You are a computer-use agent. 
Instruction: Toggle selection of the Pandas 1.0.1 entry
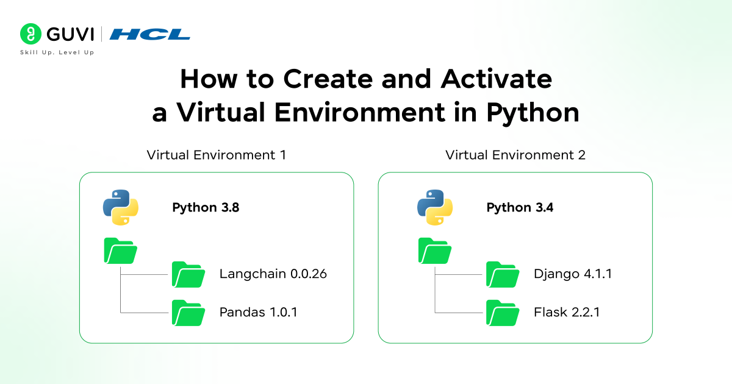pos(259,312)
